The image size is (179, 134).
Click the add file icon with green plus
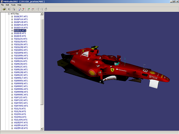pyautogui.click(x=29, y=9)
